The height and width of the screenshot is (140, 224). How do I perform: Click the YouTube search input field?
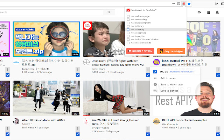[51, 12]
